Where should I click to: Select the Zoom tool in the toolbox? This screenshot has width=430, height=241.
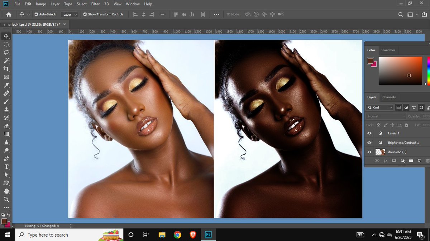click(x=6, y=199)
